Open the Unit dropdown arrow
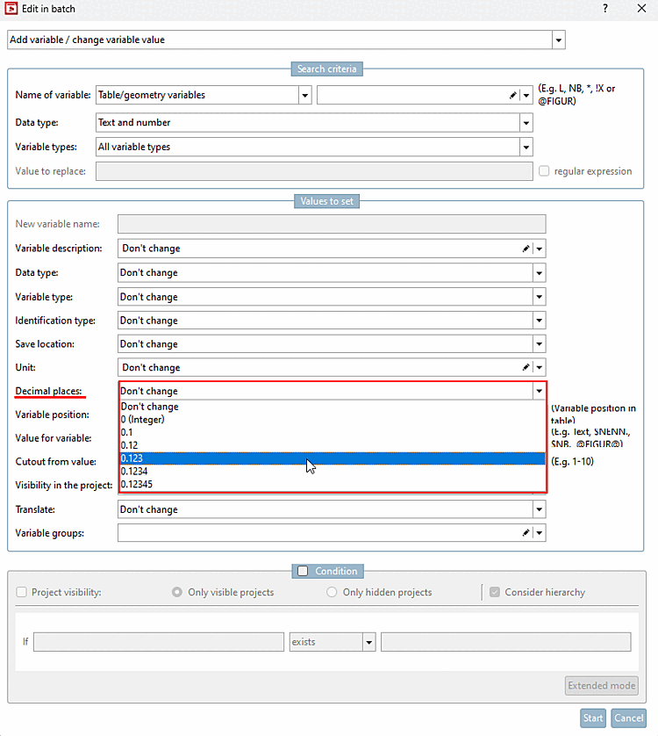 pyautogui.click(x=540, y=367)
